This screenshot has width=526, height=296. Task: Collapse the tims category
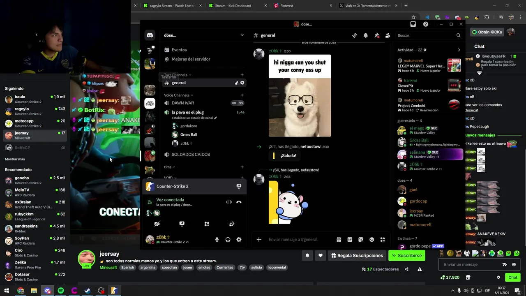[170, 167]
